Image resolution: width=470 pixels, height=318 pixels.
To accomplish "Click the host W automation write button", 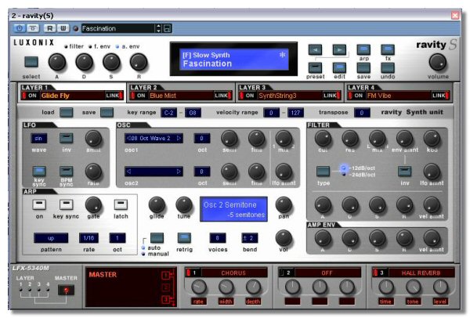I will (63, 28).
